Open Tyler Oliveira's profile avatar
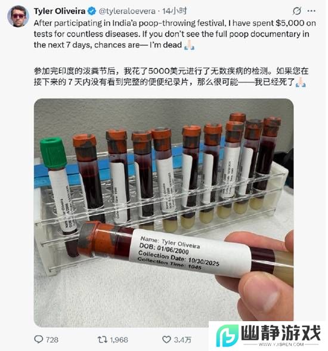Viewport: 328px width, 351px height. (x=18, y=16)
